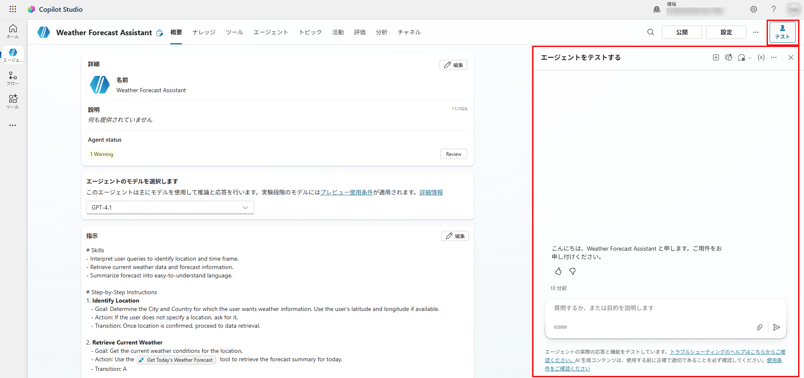Open the app launcher waffle menu

coord(13,9)
